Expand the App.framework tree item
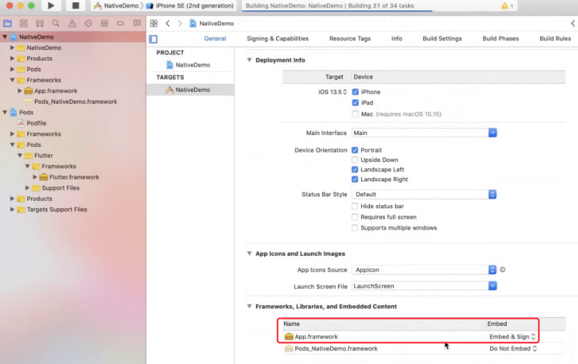The image size is (578, 364). tap(20, 91)
